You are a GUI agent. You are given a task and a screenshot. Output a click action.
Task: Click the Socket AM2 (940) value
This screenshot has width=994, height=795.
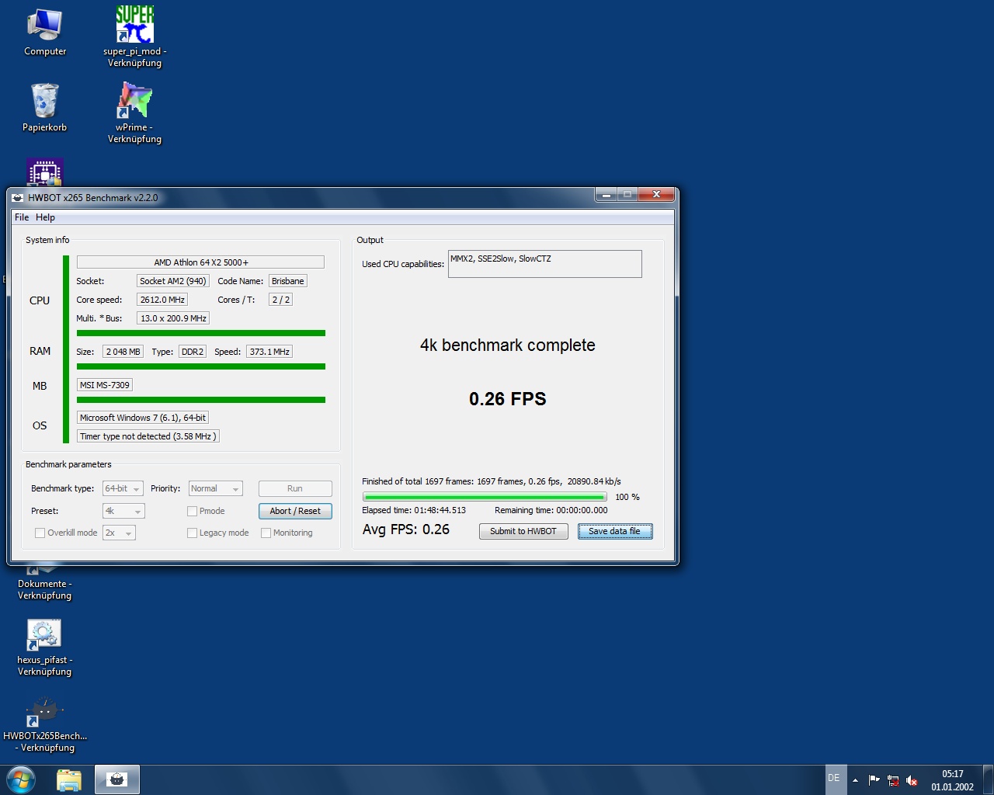click(173, 281)
